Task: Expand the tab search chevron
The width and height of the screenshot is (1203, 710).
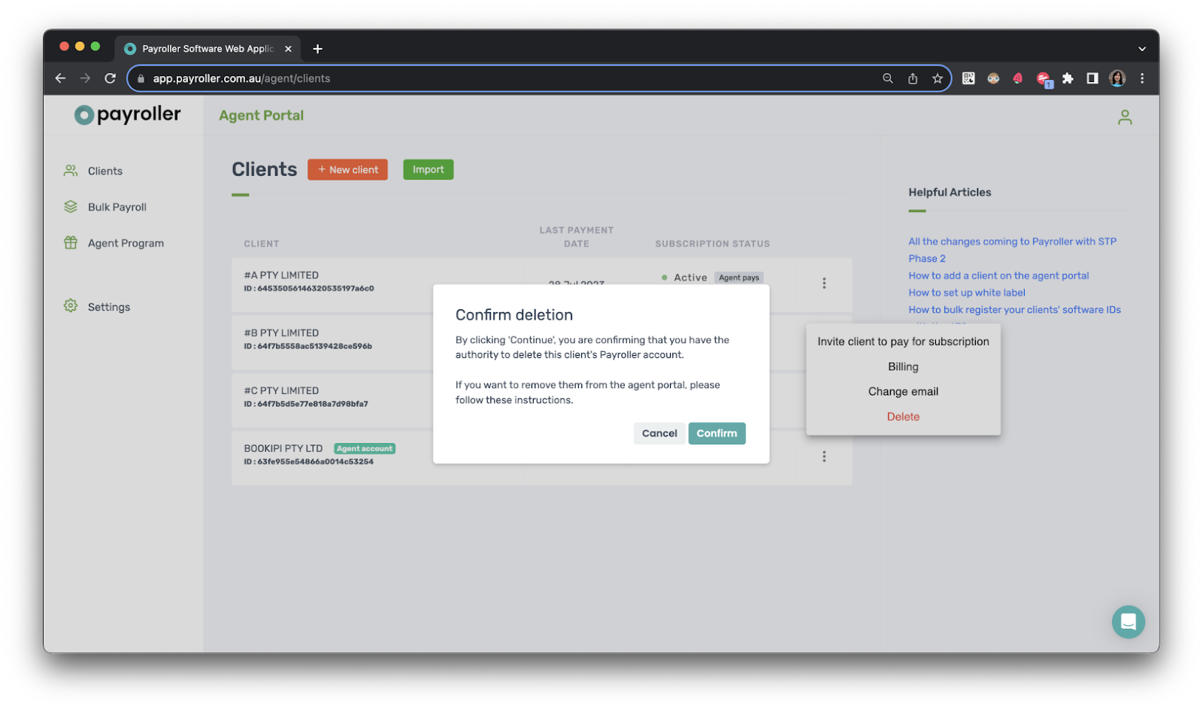Action: [1142, 49]
